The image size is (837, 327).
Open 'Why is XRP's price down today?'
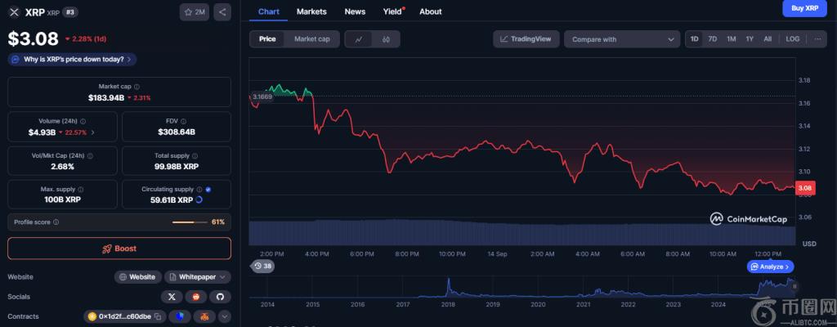pos(72,59)
